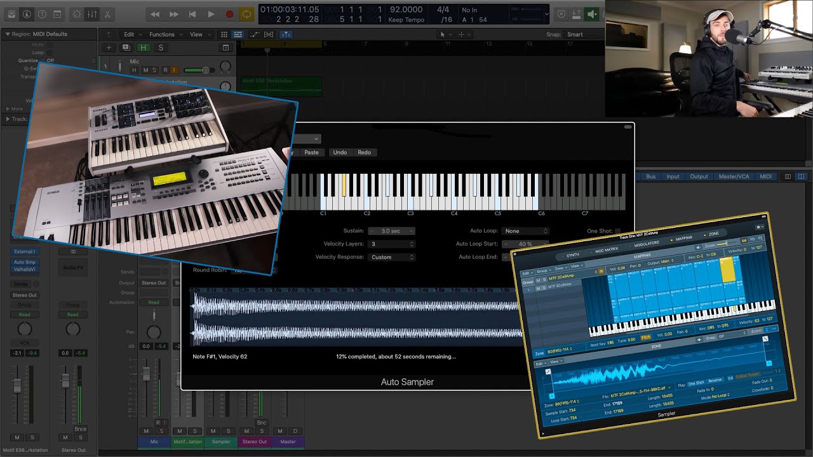Open the Edit menu in tracks area

click(131, 34)
